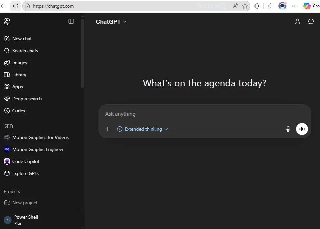The width and height of the screenshot is (320, 229).
Task: Click the sidebar scroll up arrow
Action: 82,16
